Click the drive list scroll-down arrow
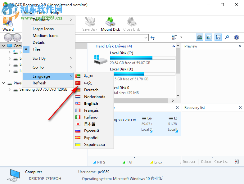The image size is (244, 184). pyautogui.click(x=178, y=96)
